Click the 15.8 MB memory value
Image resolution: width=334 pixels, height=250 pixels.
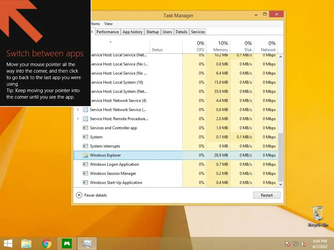[x=221, y=82]
